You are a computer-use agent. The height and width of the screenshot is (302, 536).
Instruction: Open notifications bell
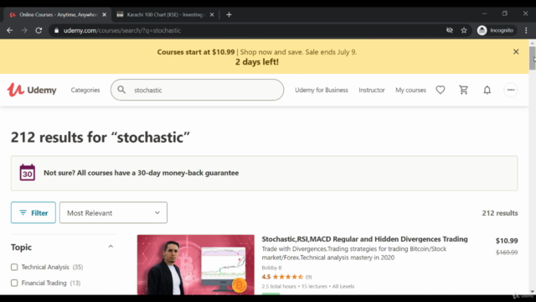[x=487, y=90]
